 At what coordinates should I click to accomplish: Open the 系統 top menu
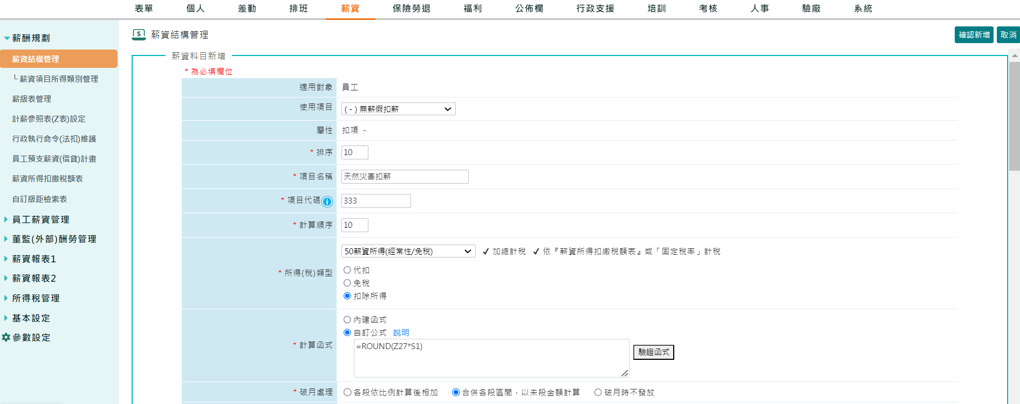(x=863, y=9)
